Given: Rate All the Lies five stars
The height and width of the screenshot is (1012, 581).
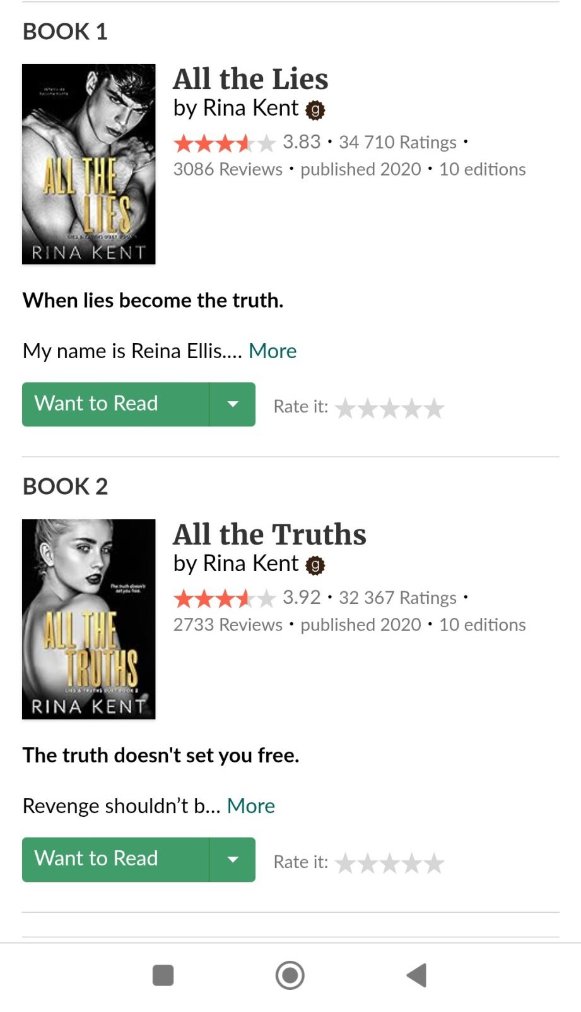Looking at the screenshot, I should (434, 409).
